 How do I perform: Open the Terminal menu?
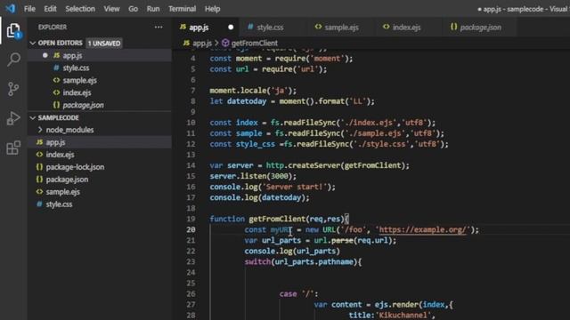coord(182,9)
